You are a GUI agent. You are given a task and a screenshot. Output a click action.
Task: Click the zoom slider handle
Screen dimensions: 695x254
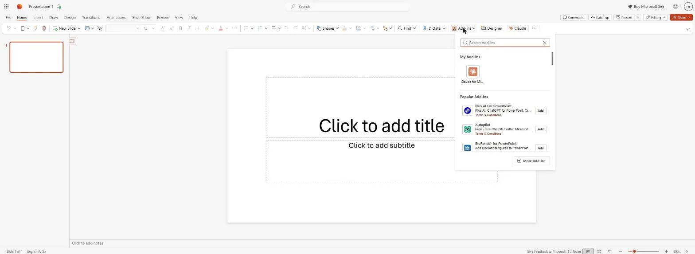[x=634, y=251]
